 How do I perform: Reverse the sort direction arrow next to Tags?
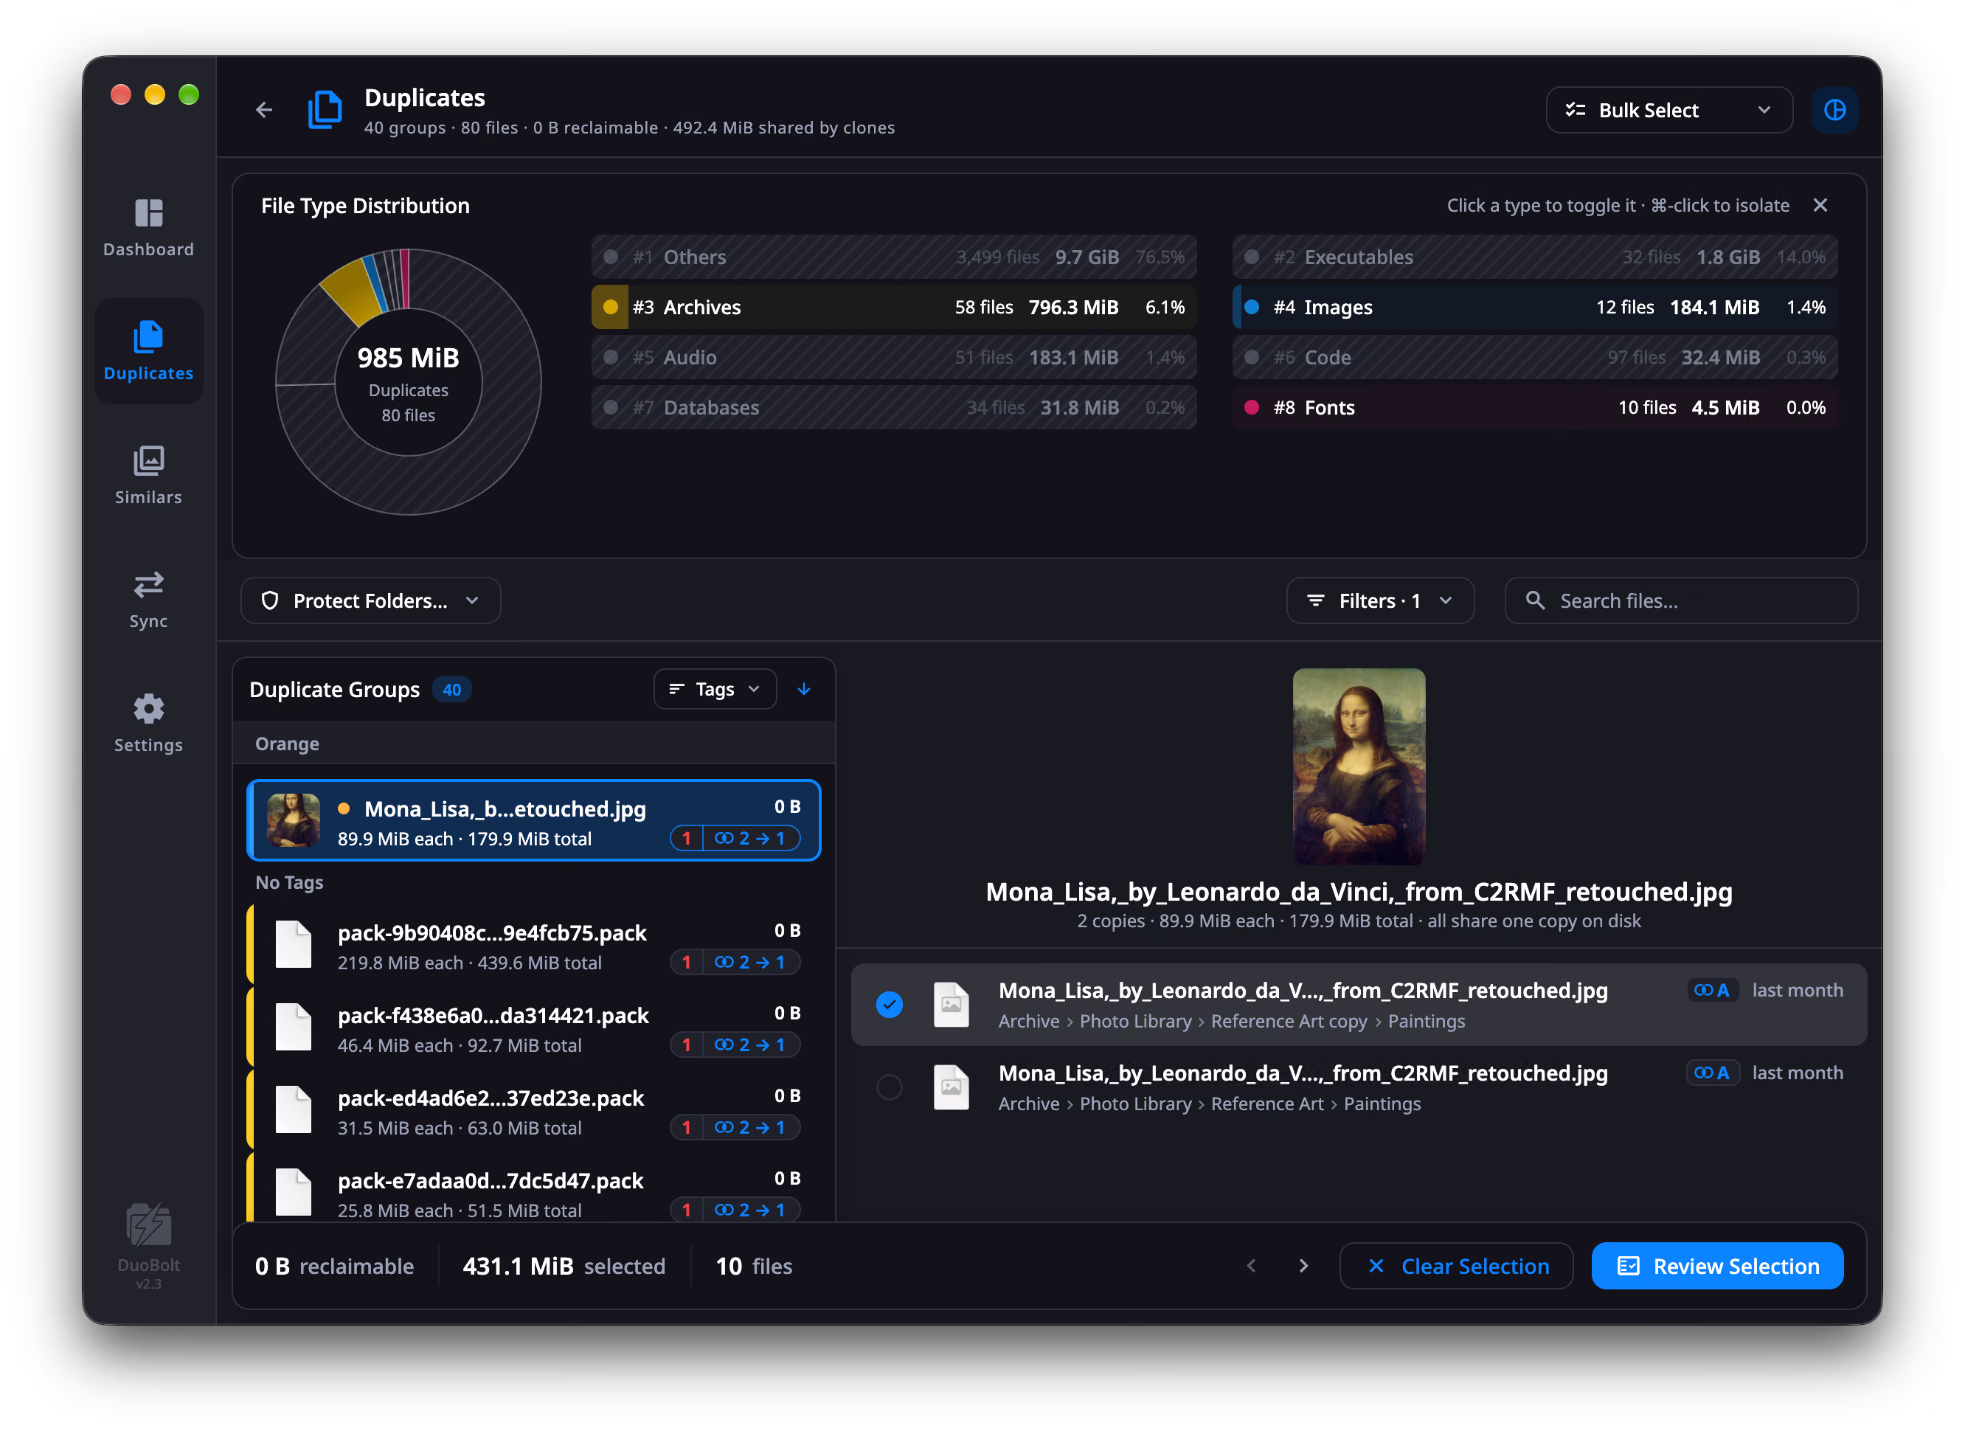(x=804, y=689)
